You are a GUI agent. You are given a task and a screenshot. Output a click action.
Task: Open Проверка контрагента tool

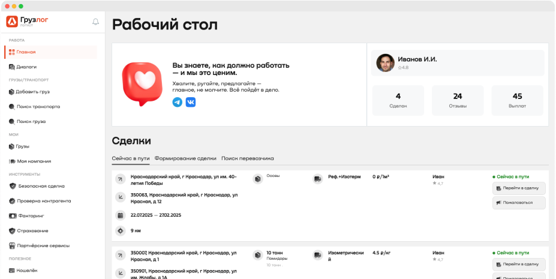pos(44,201)
